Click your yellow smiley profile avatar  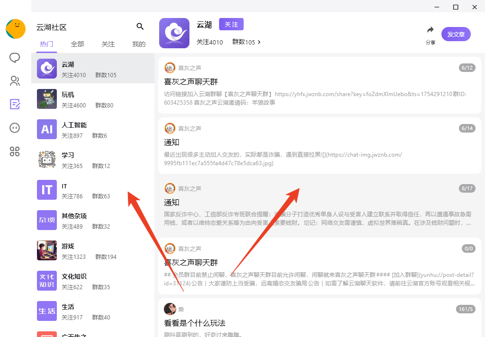(16, 29)
